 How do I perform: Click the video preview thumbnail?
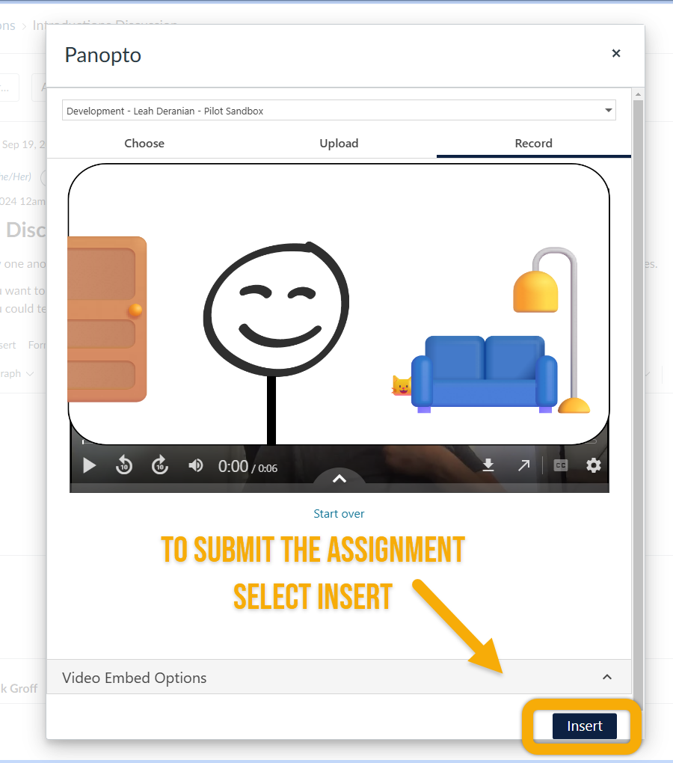point(339,304)
